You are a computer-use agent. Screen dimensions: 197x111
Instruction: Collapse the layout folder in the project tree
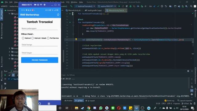point(10,14)
